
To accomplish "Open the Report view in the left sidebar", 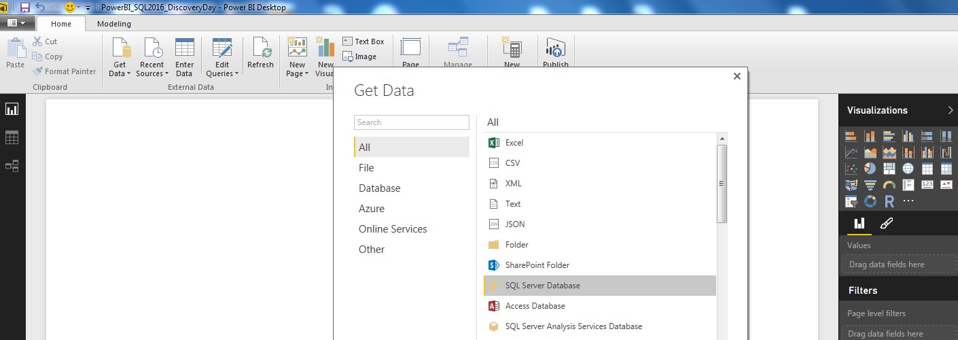I will (x=12, y=109).
